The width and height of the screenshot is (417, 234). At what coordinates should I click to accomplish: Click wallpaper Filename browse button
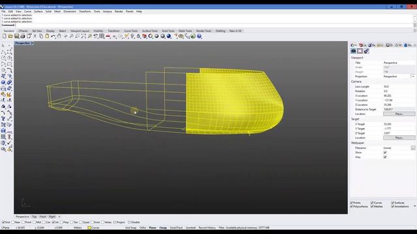(x=413, y=148)
